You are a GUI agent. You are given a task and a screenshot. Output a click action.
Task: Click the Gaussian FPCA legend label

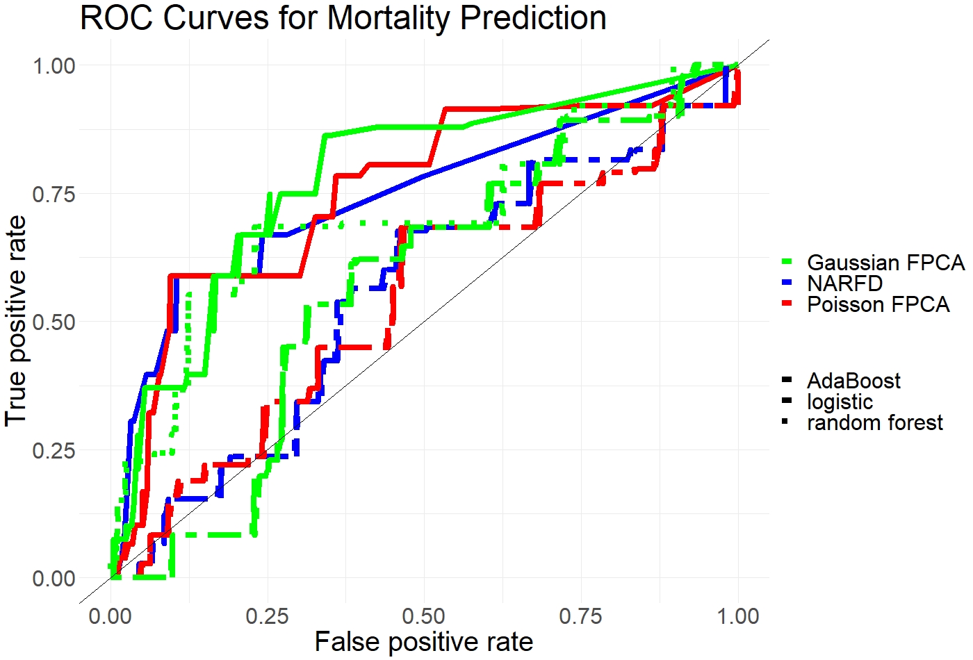click(885, 263)
